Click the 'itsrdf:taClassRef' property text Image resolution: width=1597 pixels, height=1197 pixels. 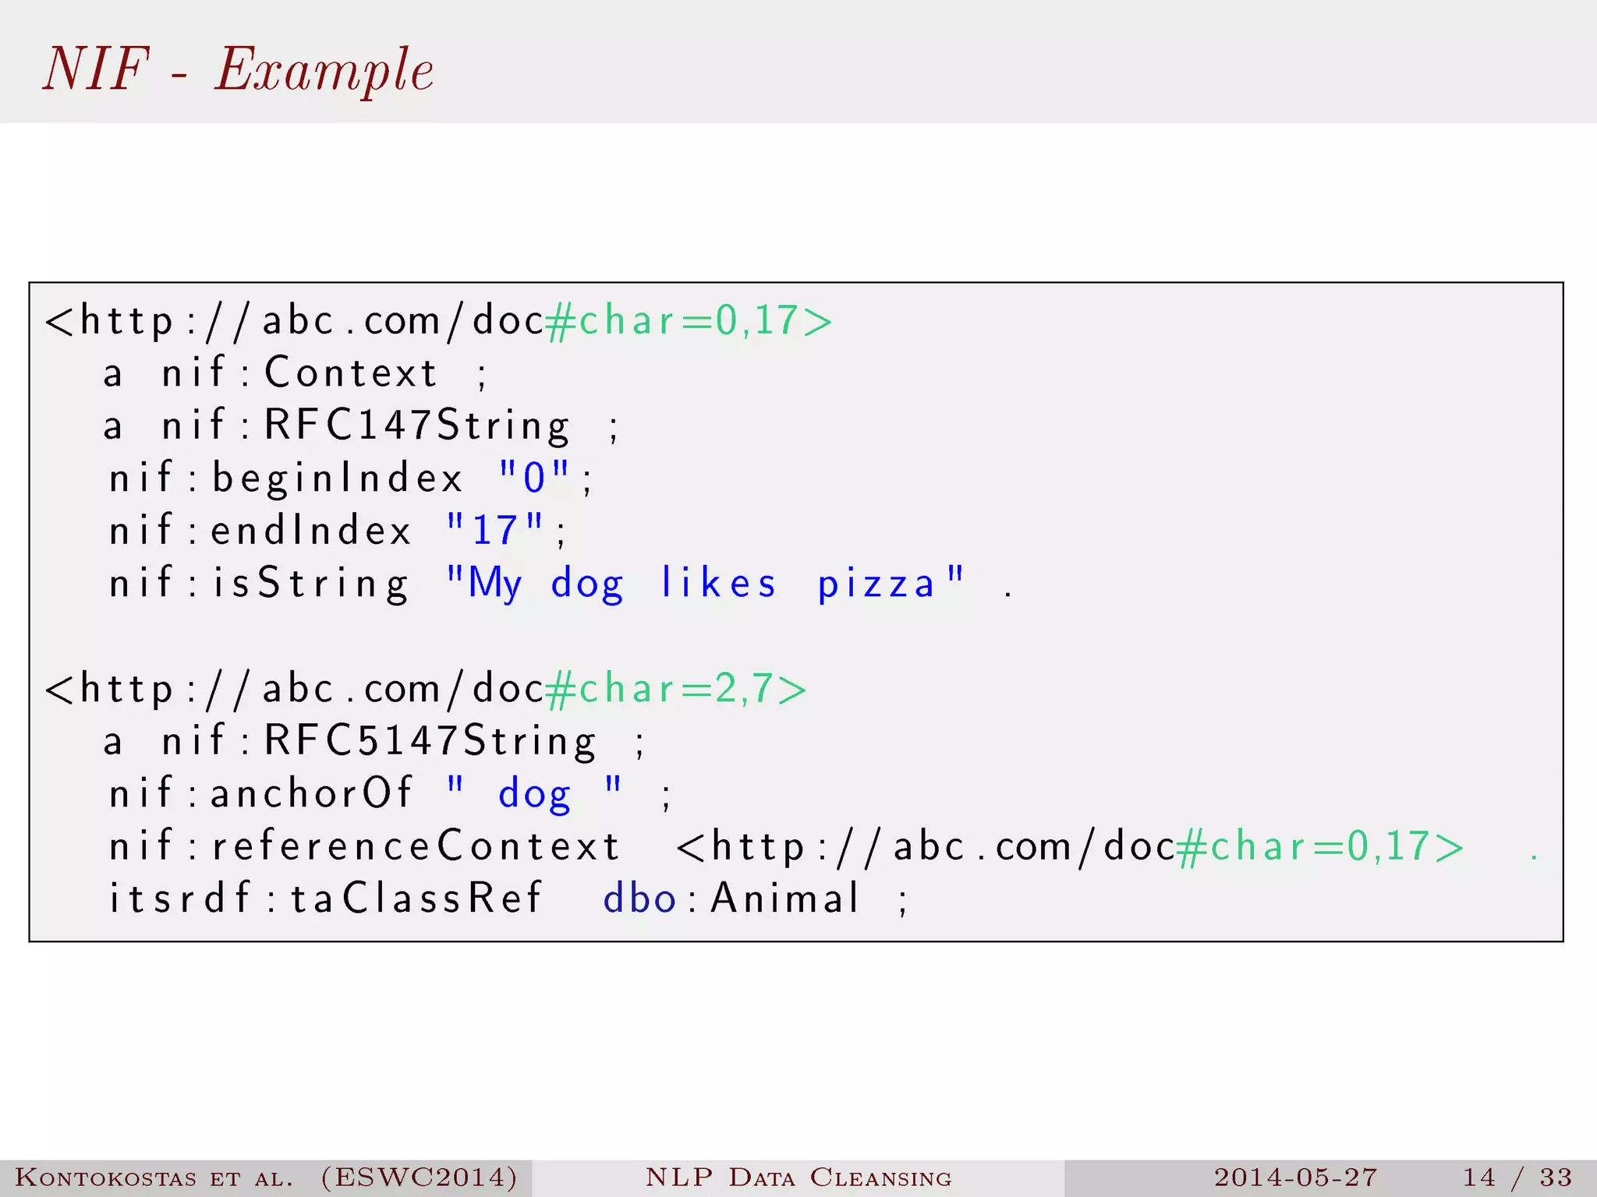coord(324,898)
